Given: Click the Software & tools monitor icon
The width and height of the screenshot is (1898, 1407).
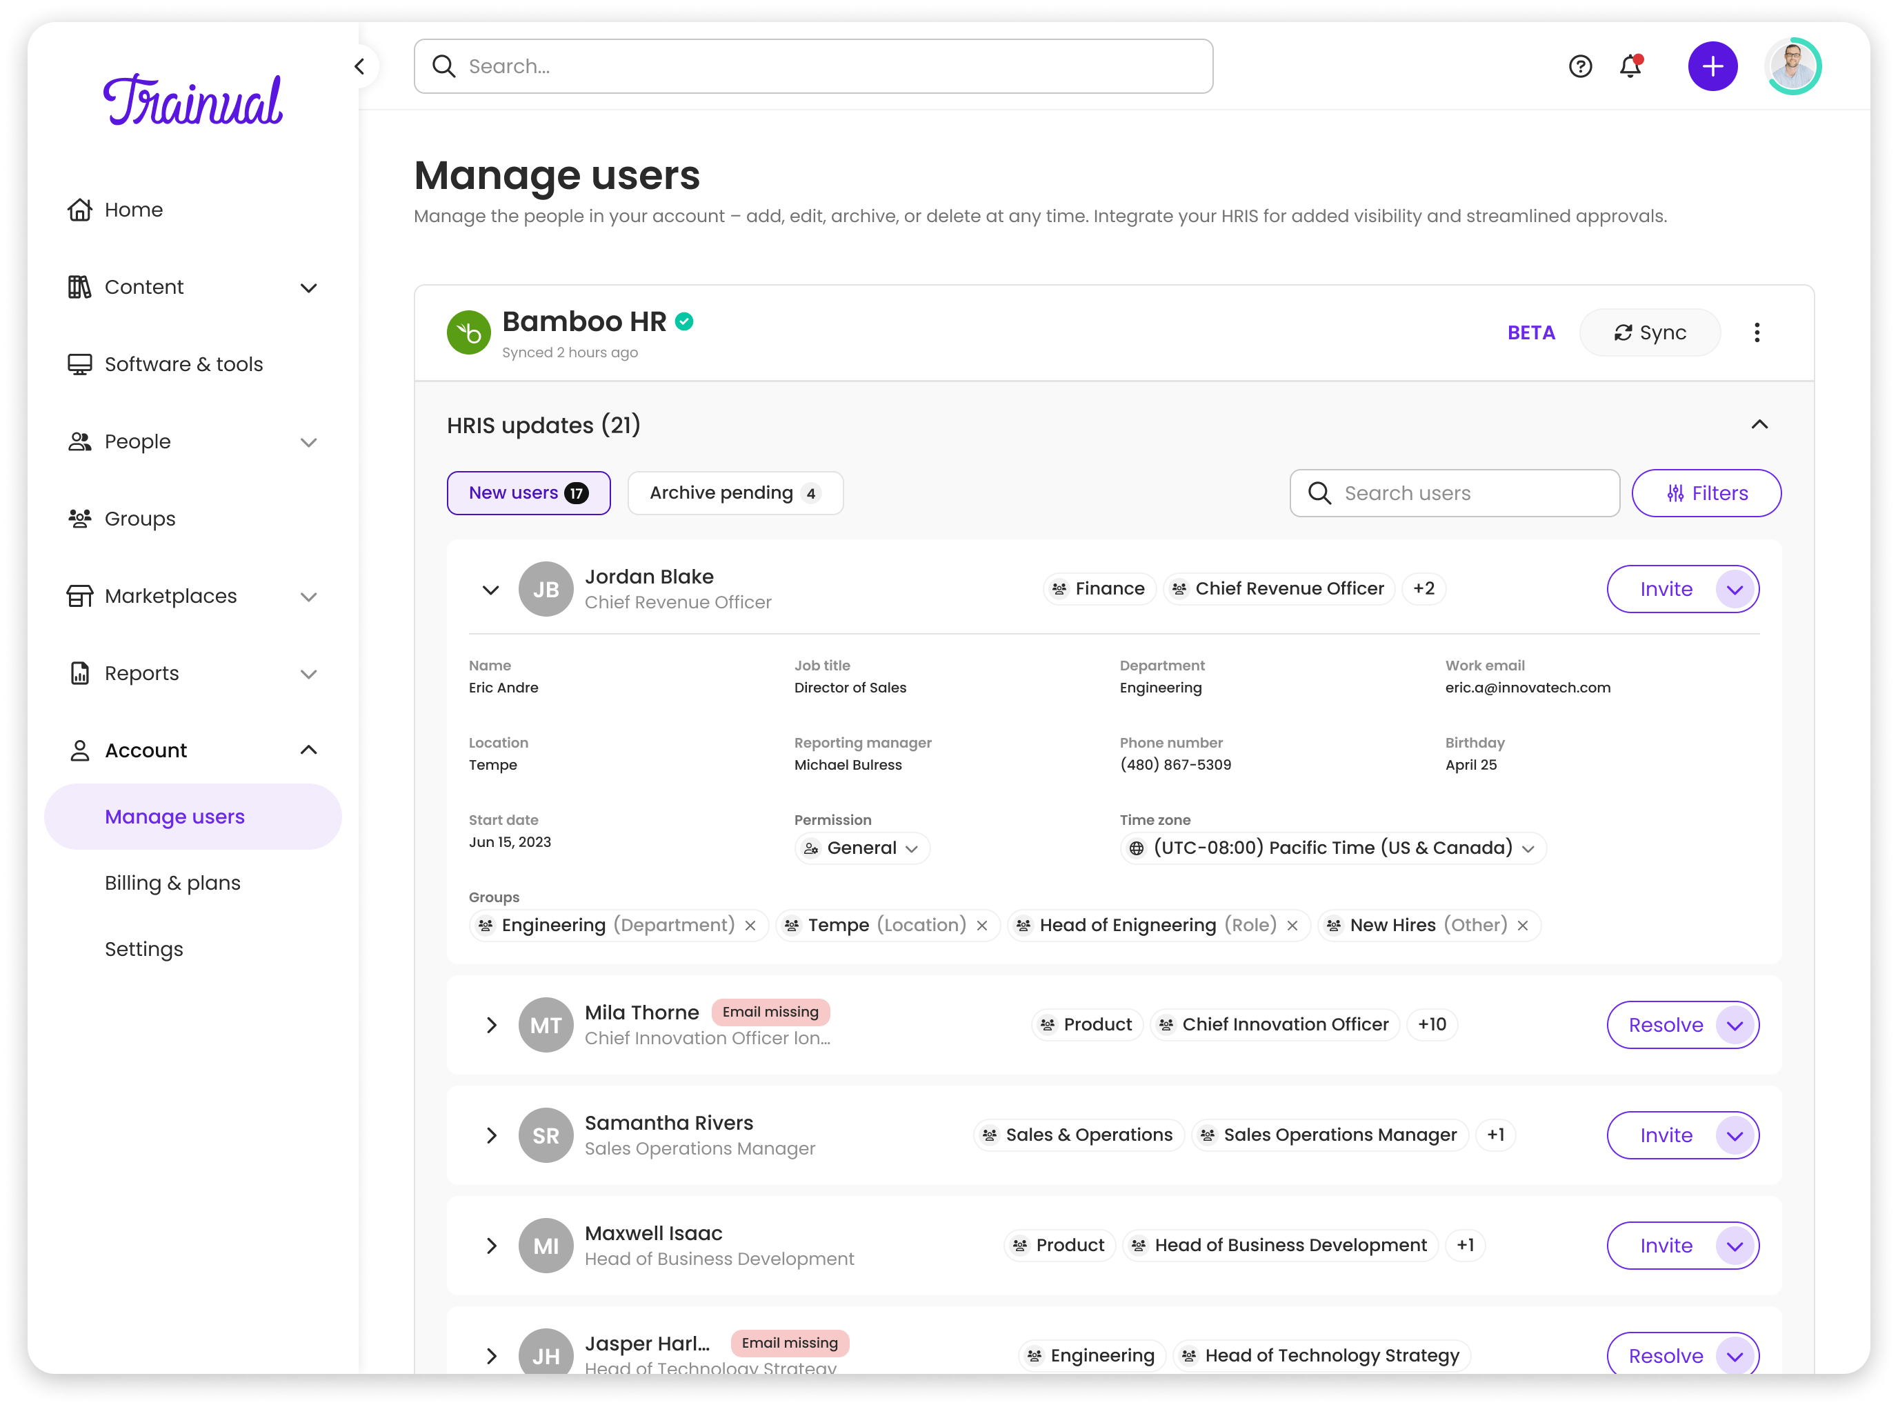Looking at the screenshot, I should pyautogui.click(x=79, y=365).
